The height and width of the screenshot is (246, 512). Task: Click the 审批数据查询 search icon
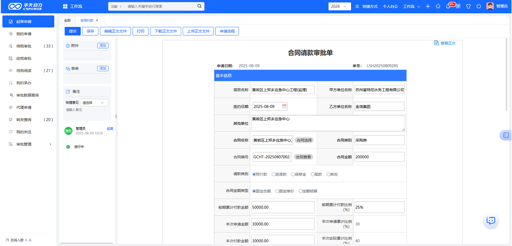coord(11,95)
